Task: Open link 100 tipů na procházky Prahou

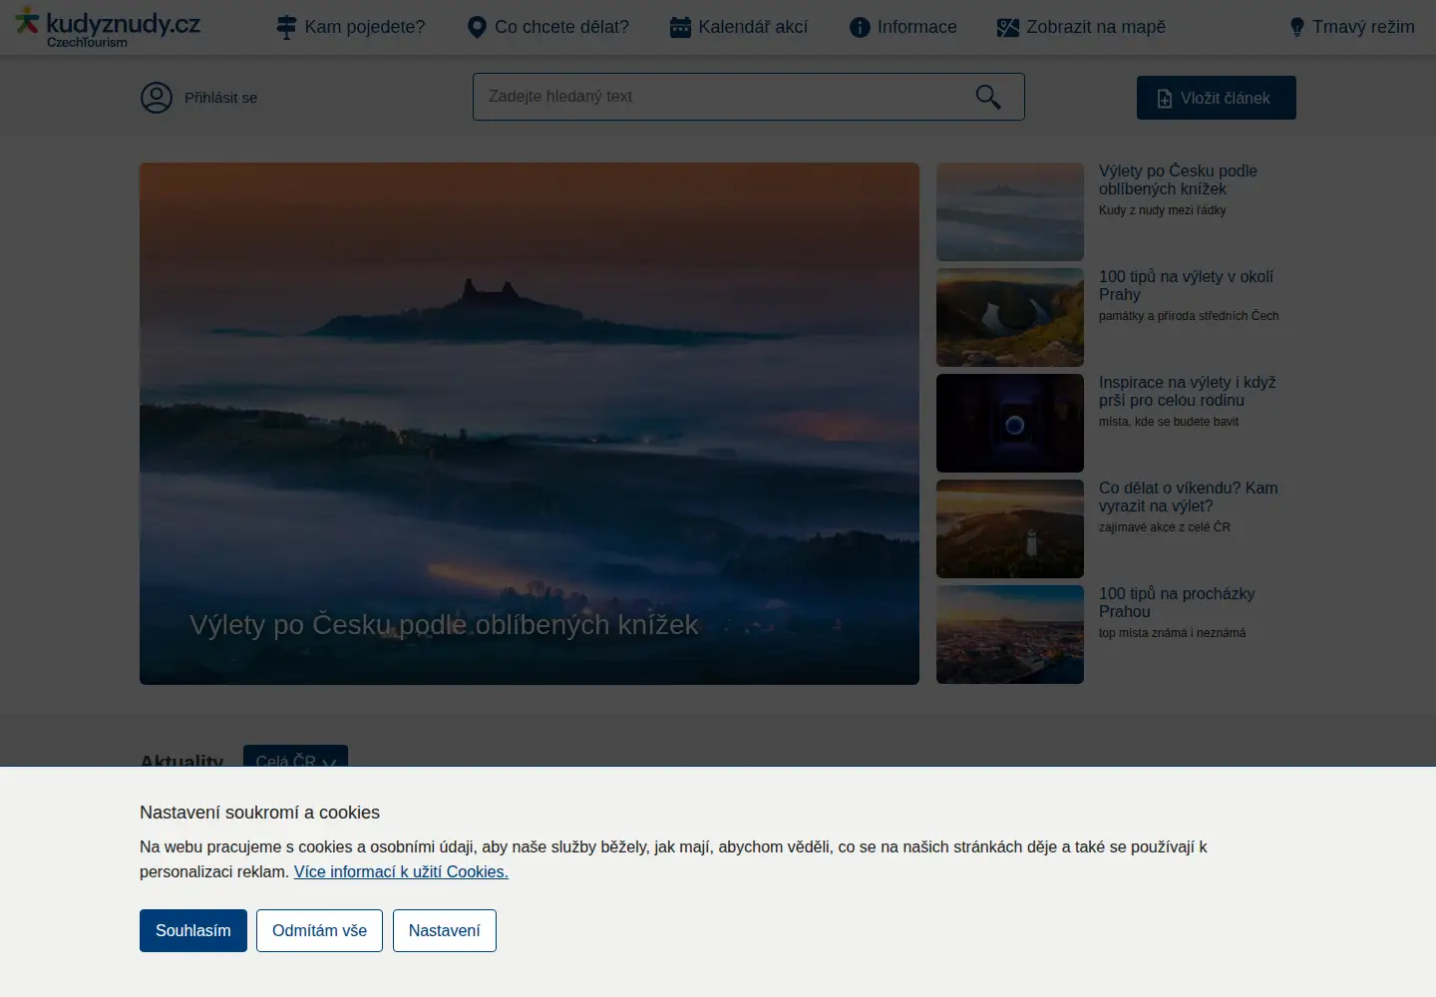Action: point(1177,602)
